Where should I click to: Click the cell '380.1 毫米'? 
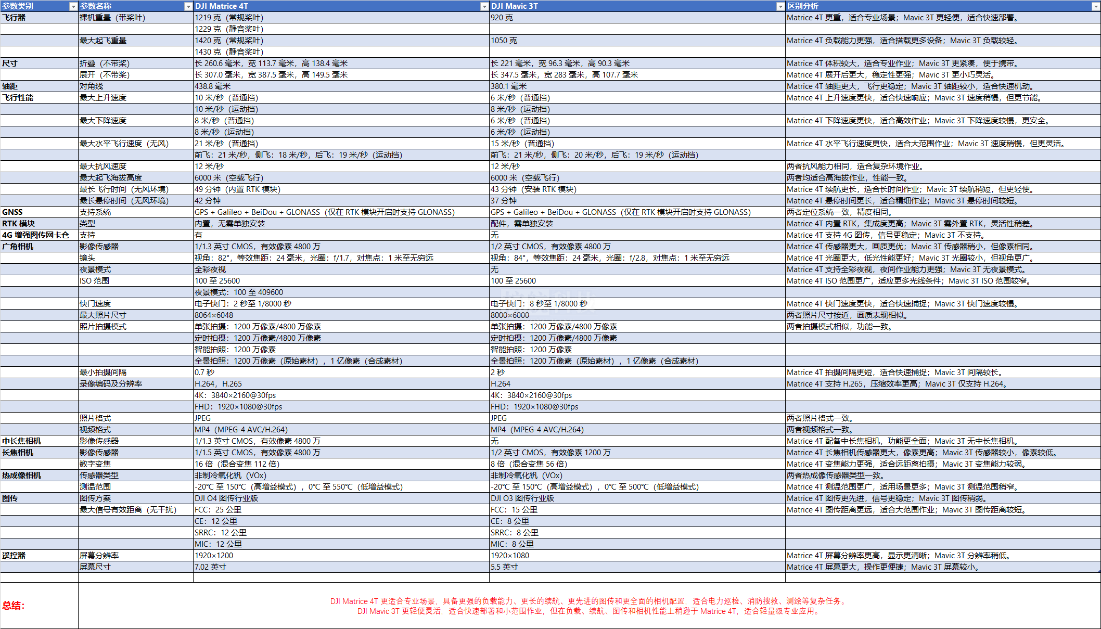pos(637,86)
